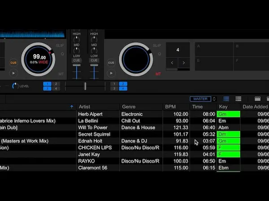Toggle the right deck MT master tempo
This screenshot has height=201, width=269.
coord(158,74)
